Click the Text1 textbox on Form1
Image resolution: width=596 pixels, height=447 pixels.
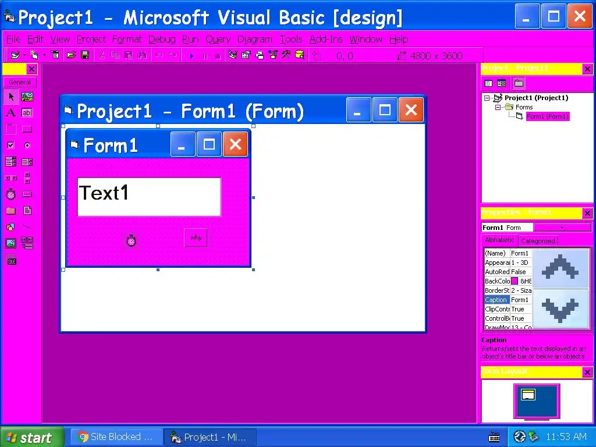[149, 197]
